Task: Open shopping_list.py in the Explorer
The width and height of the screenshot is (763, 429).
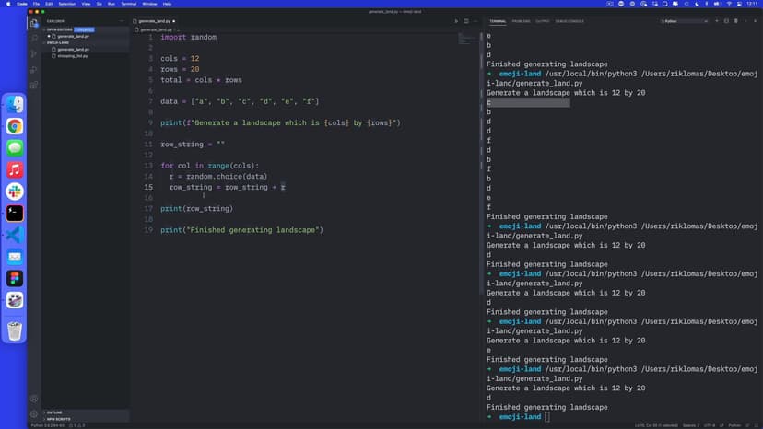Action: point(74,55)
